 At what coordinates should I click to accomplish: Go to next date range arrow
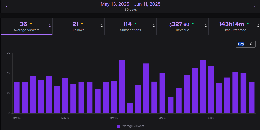(x=254, y=7)
